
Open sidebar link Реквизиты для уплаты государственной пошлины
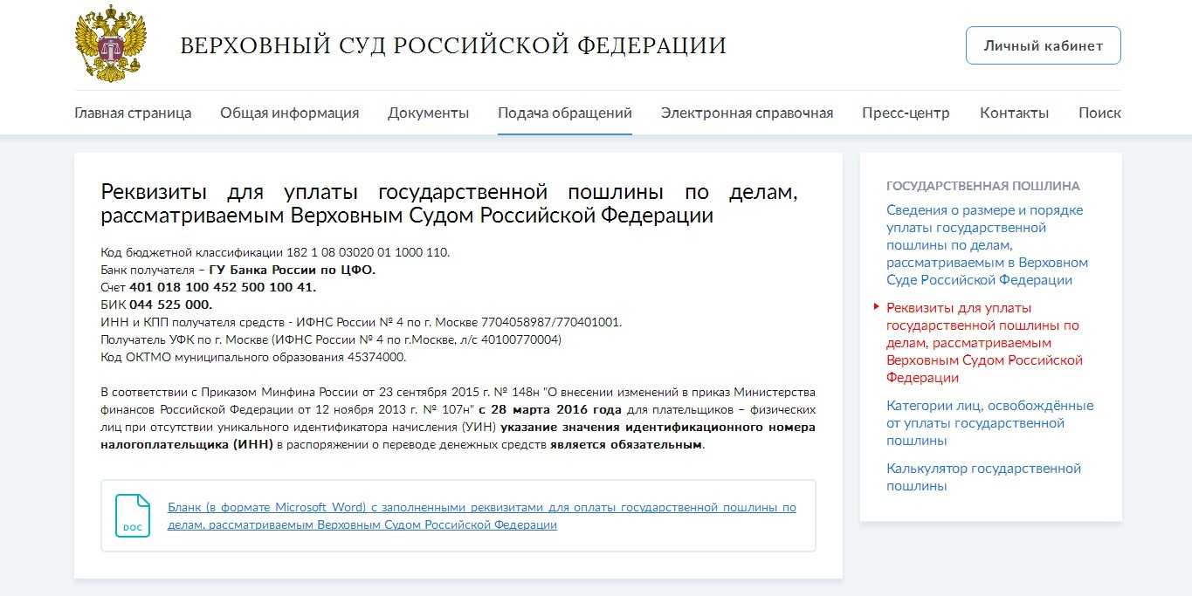984,343
